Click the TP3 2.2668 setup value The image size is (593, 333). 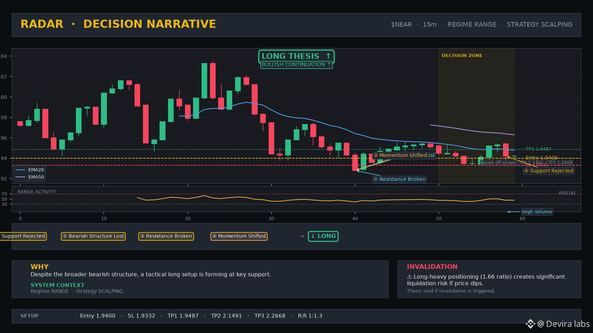coord(270,316)
